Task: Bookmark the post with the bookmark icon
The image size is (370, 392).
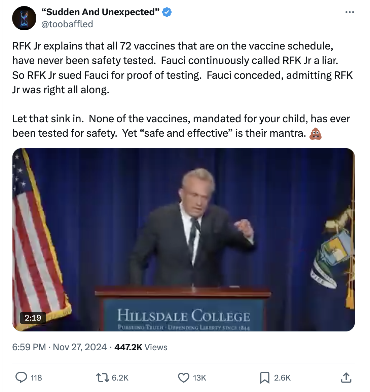Action: click(265, 378)
